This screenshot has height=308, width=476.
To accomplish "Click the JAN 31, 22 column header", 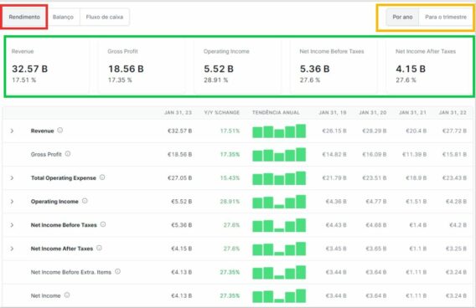I will tap(453, 112).
